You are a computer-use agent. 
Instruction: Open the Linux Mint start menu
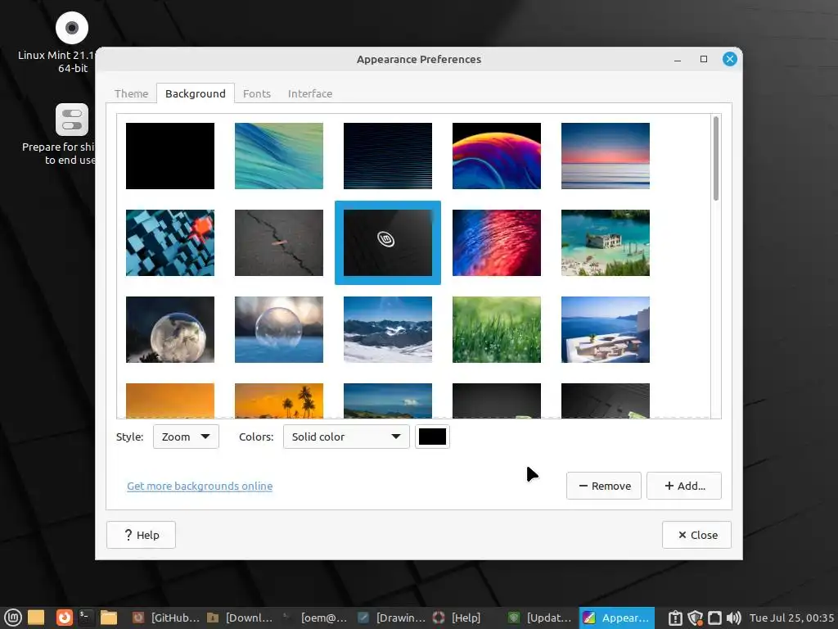[x=12, y=618]
